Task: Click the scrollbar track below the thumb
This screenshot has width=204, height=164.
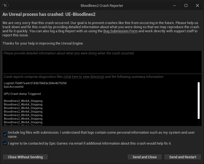Action: [199, 122]
